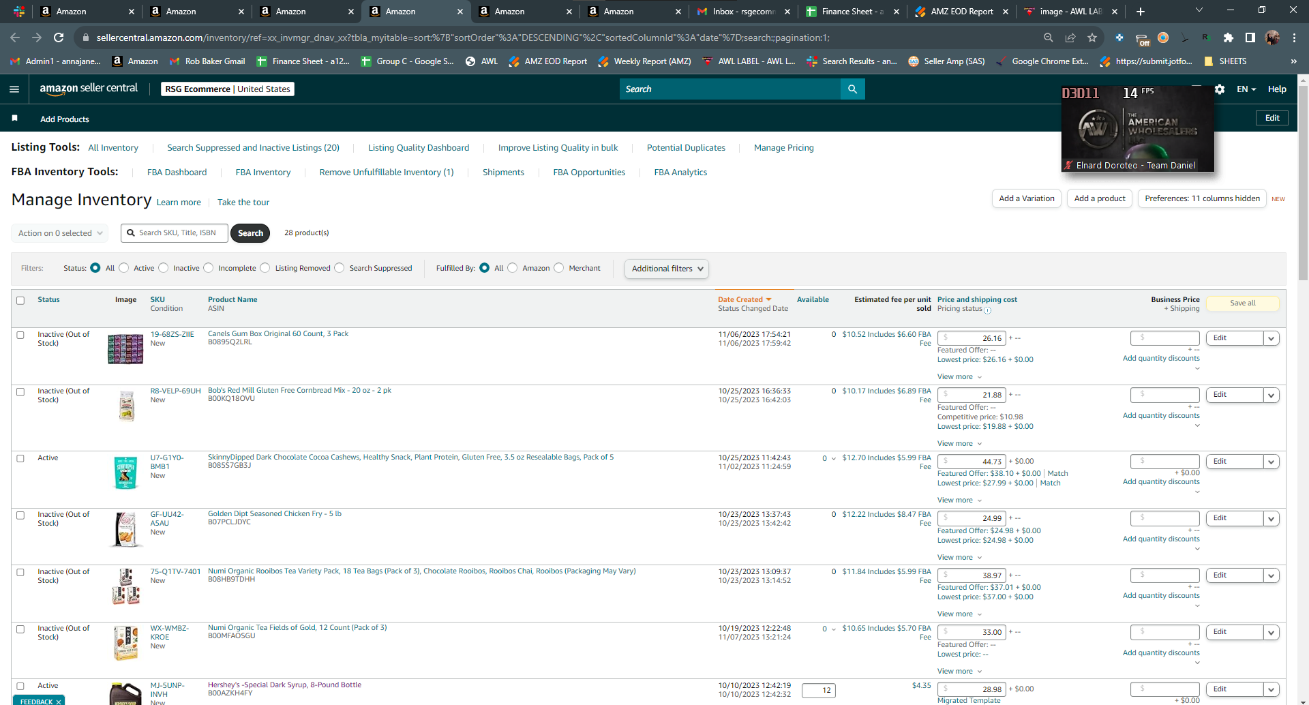Click the amazon seller central logo

coord(89,89)
